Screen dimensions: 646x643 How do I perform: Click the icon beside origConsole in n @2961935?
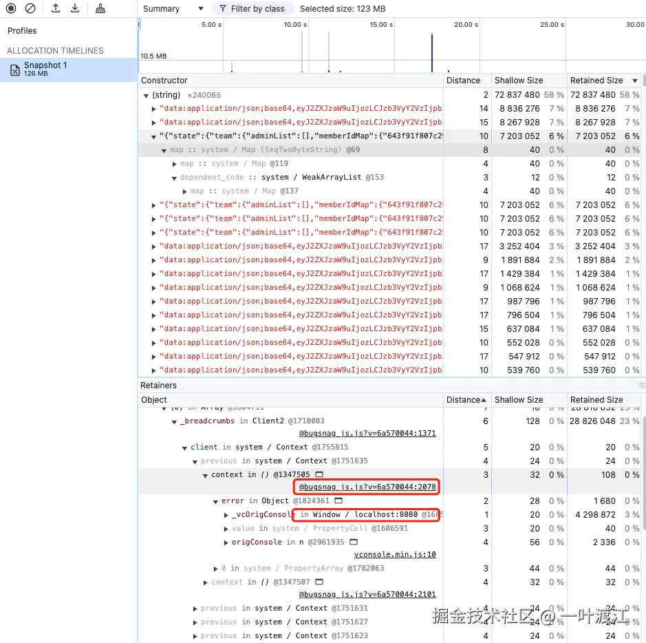(354, 542)
